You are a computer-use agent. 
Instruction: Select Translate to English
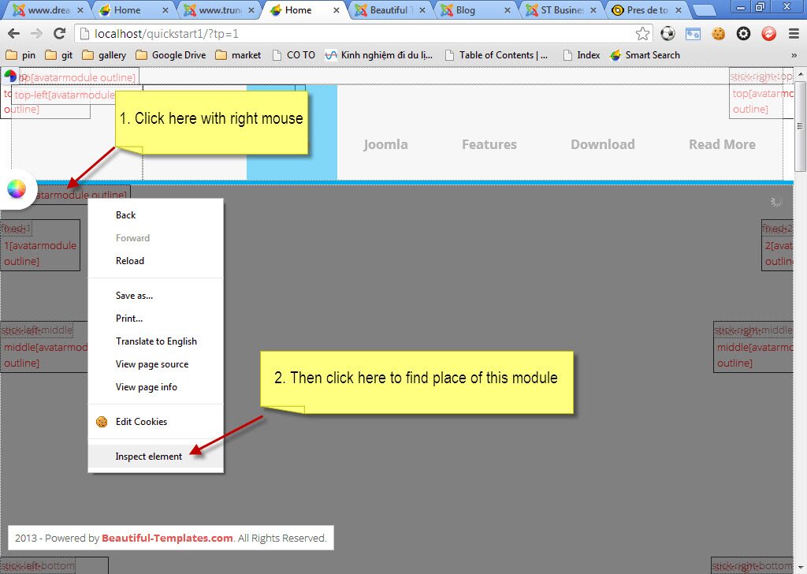(157, 341)
